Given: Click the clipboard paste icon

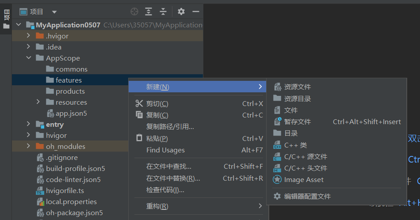Looking at the screenshot, I should pos(139,138).
